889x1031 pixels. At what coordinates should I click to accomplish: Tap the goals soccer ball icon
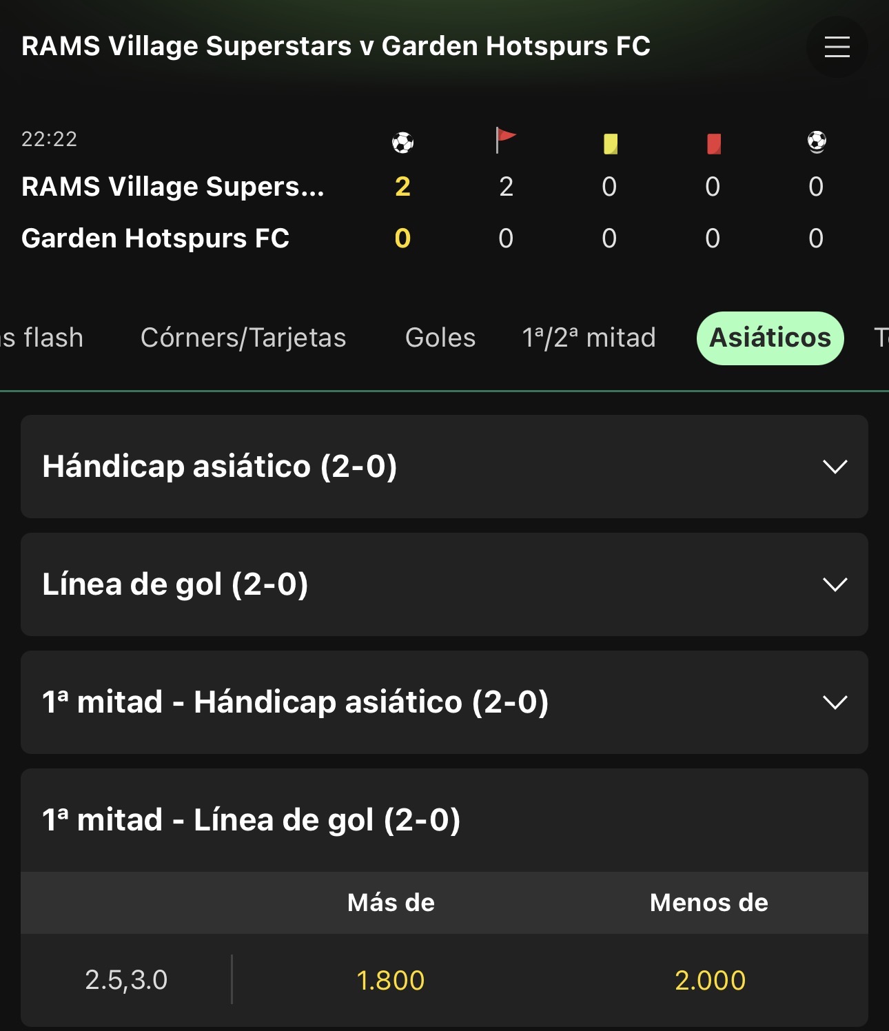click(402, 143)
